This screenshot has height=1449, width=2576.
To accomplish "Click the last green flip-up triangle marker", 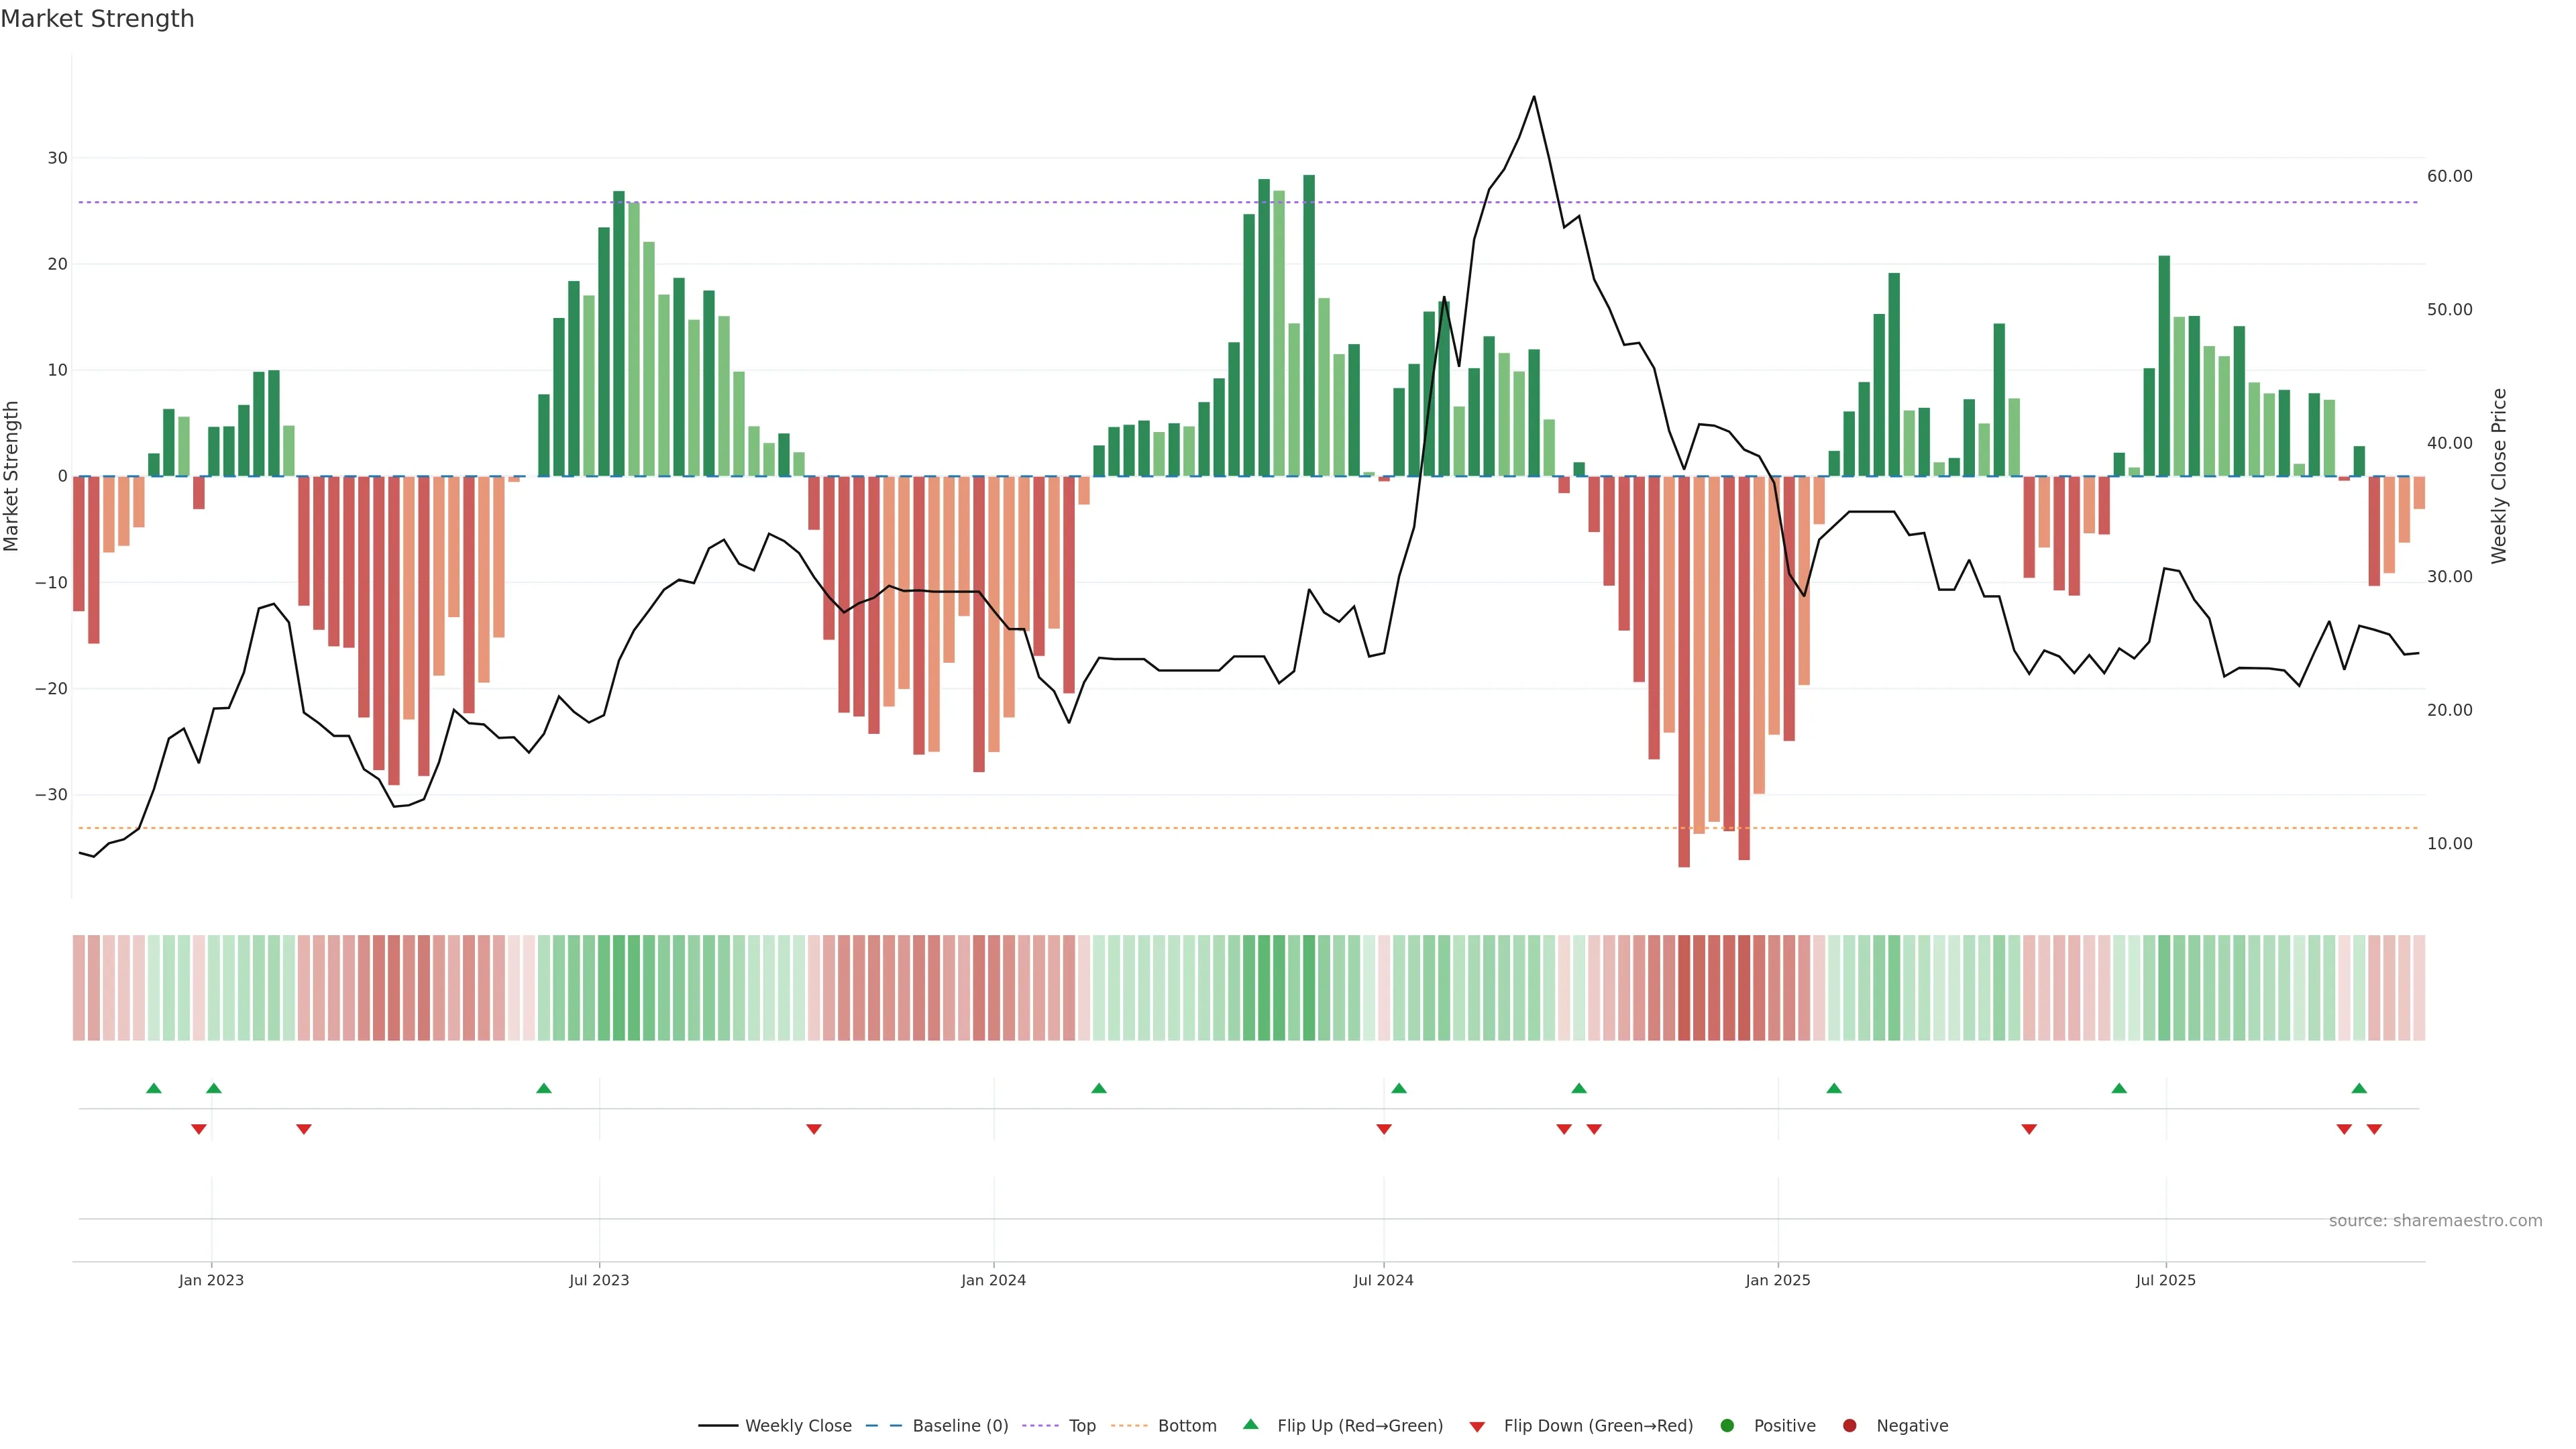I will pyautogui.click(x=2359, y=1088).
